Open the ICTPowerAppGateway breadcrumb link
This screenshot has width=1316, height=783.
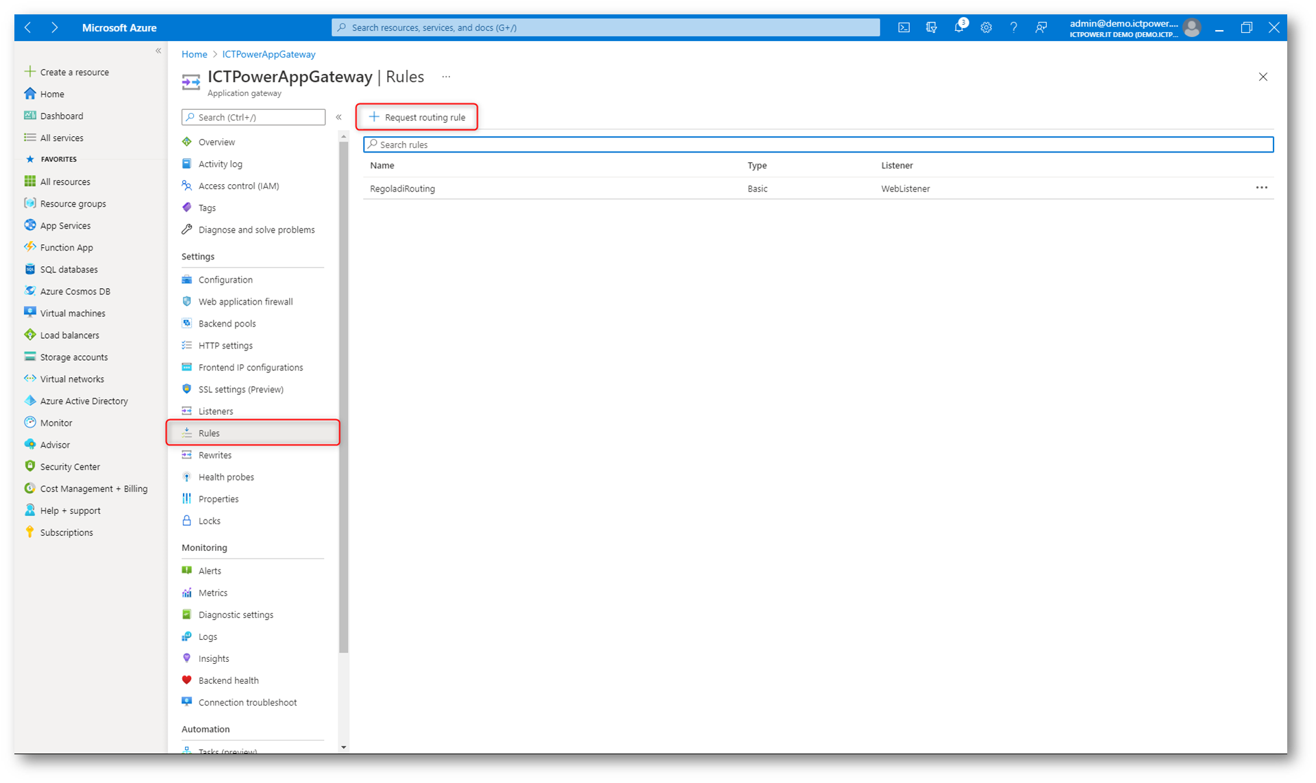coord(269,54)
